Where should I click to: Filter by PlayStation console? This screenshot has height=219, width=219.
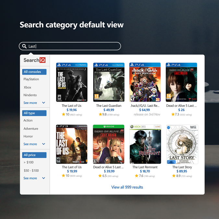(31, 79)
